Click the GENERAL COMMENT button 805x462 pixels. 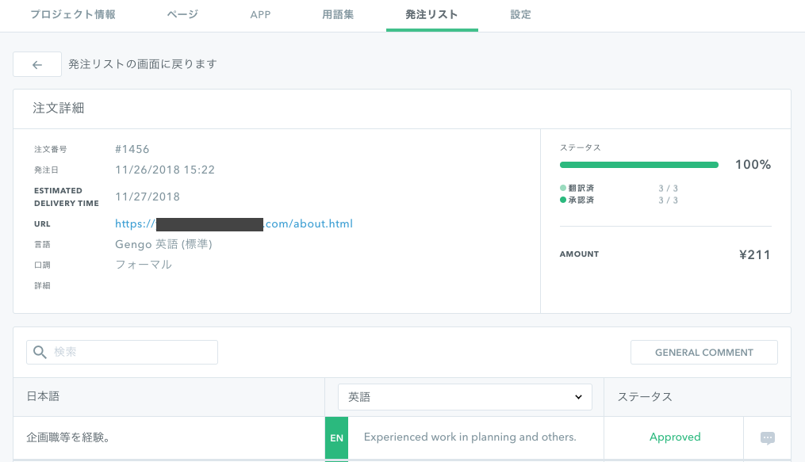click(x=703, y=353)
